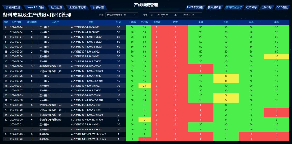Open the 在库列表 view

pyautogui.click(x=251, y=7)
